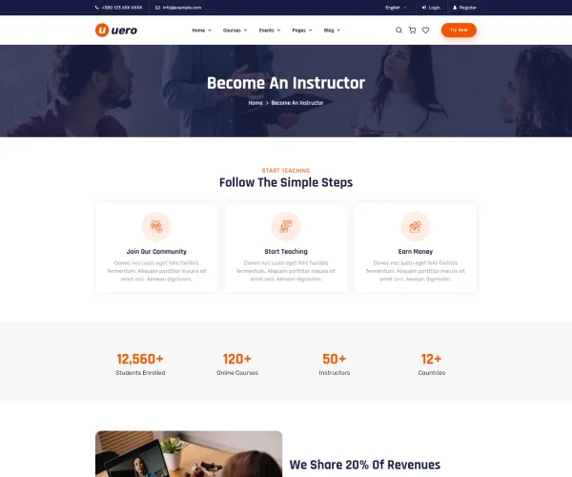This screenshot has width=572, height=477.
Task: Open the shopping cart icon
Action: [x=412, y=31]
